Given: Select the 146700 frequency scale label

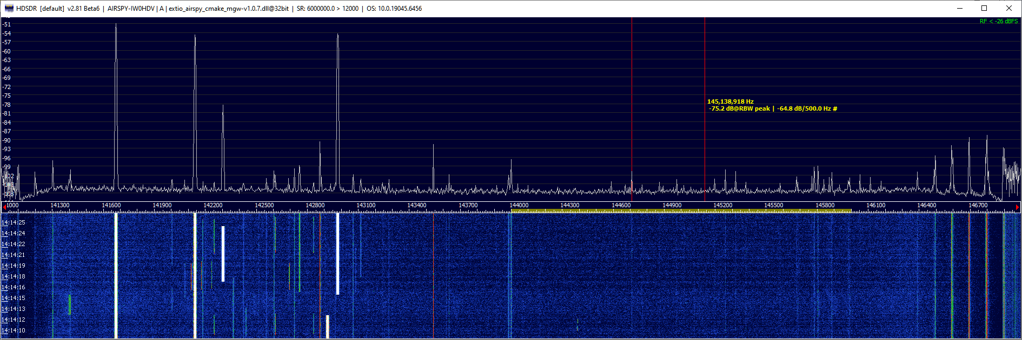Looking at the screenshot, I should [978, 206].
